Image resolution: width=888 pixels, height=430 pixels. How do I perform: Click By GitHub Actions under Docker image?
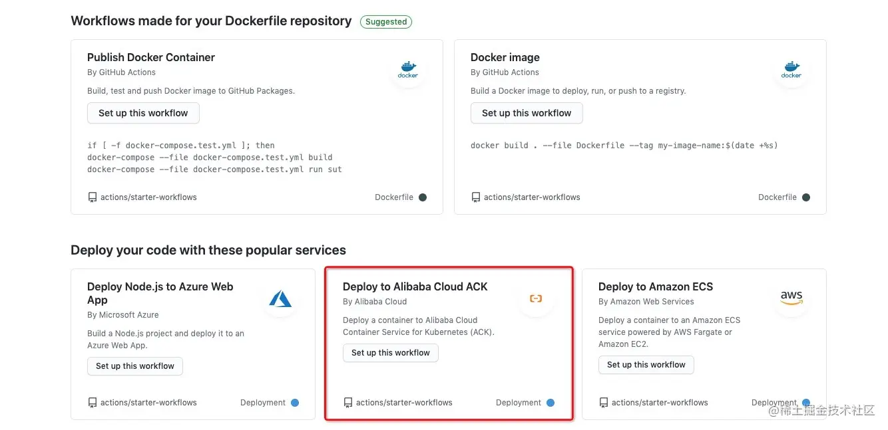pos(505,72)
